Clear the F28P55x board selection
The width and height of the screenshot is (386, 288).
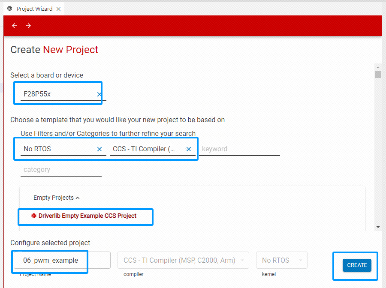coord(99,94)
